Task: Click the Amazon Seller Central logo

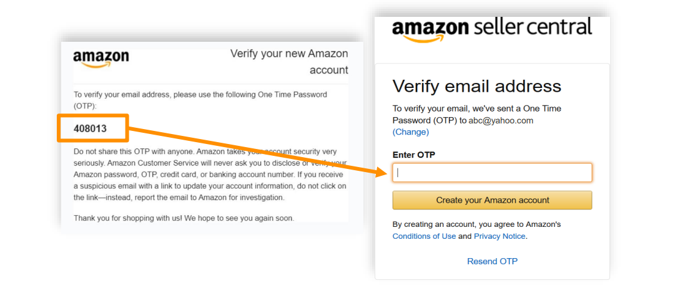Action: [491, 29]
